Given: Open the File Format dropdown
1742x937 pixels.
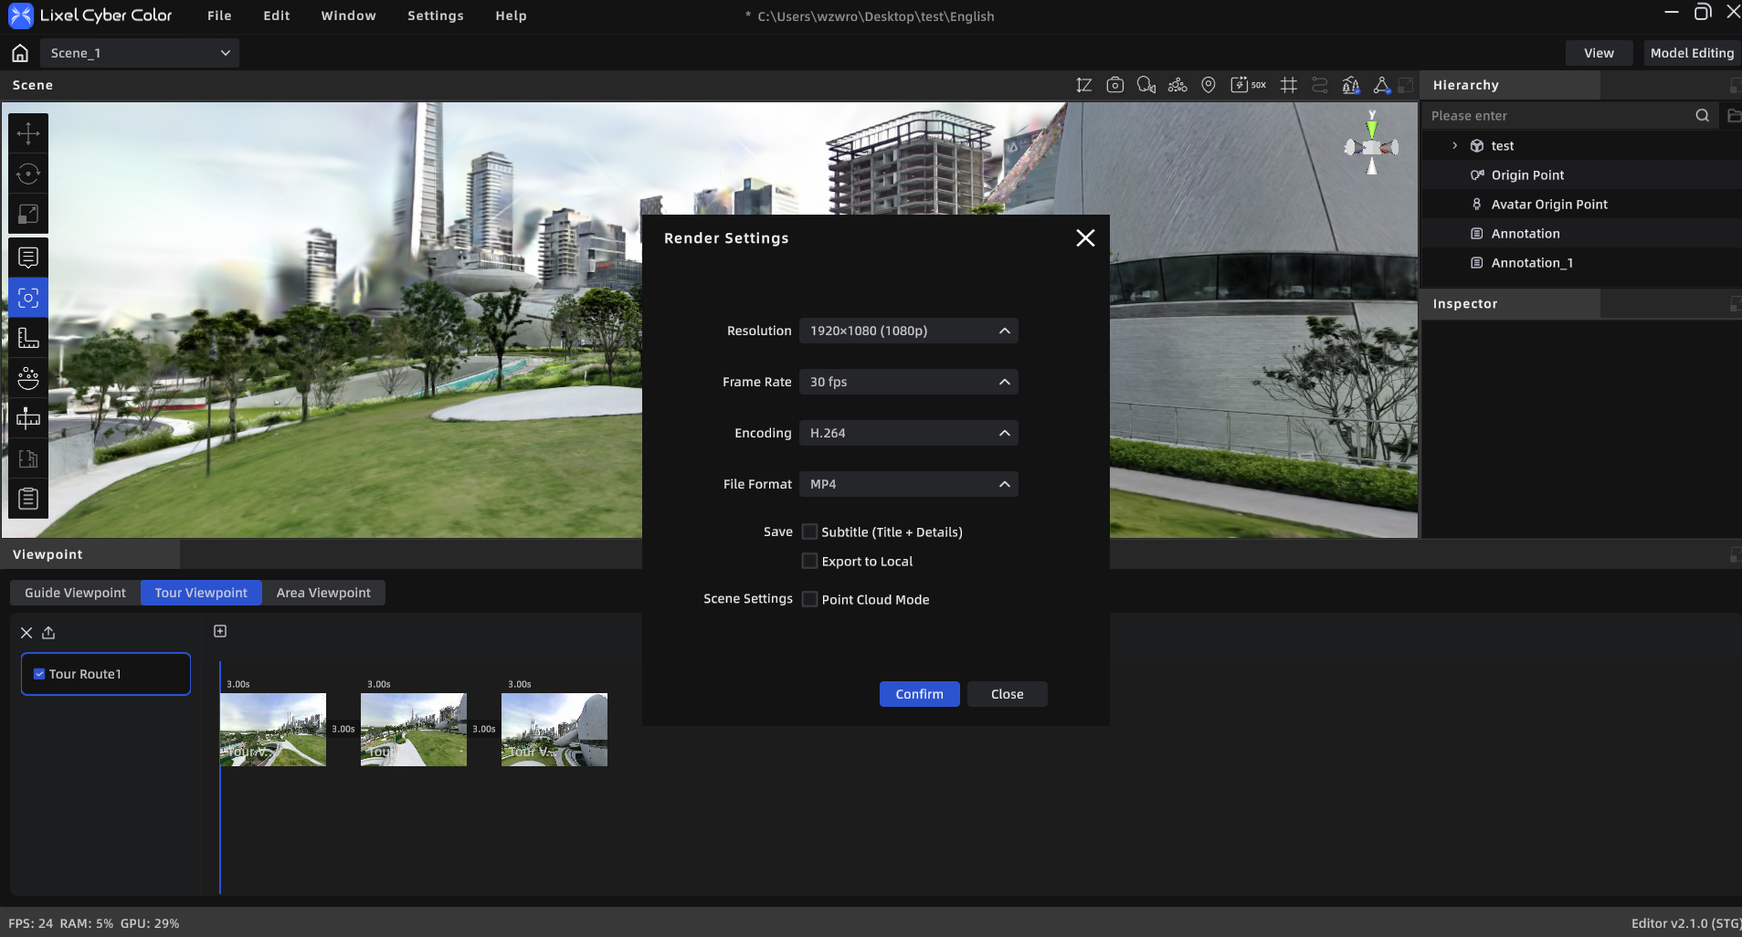Looking at the screenshot, I should click(x=909, y=484).
